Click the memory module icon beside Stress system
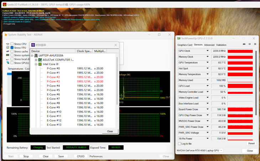Viewport: 260px width, 161px height. tap(7, 55)
